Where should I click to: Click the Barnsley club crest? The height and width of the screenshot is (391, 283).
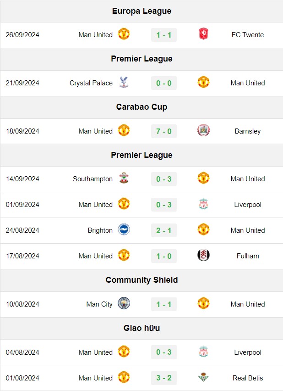click(203, 130)
